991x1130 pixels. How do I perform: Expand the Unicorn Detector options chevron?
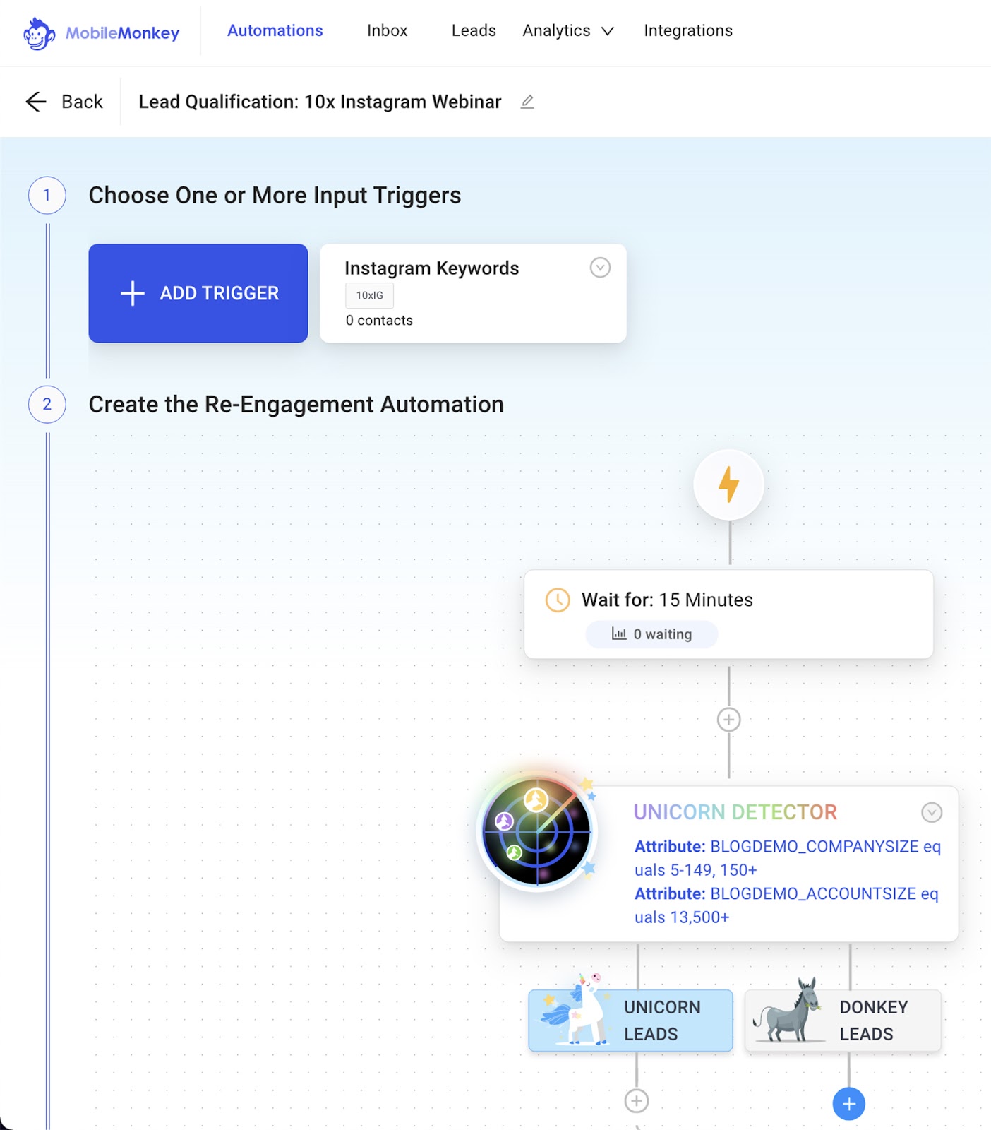[x=932, y=812]
